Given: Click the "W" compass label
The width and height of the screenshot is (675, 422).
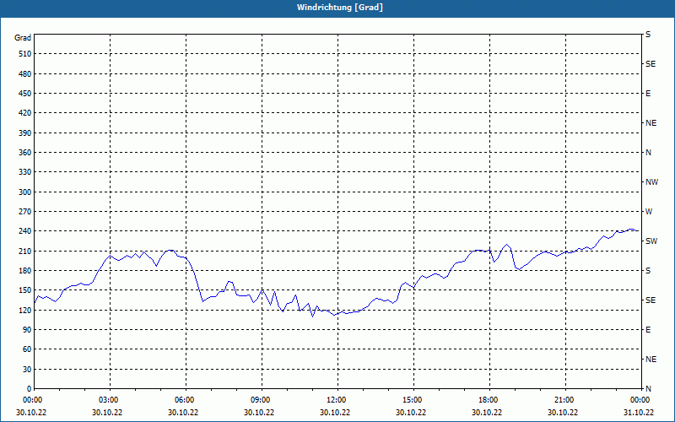Looking at the screenshot, I should (x=649, y=212).
